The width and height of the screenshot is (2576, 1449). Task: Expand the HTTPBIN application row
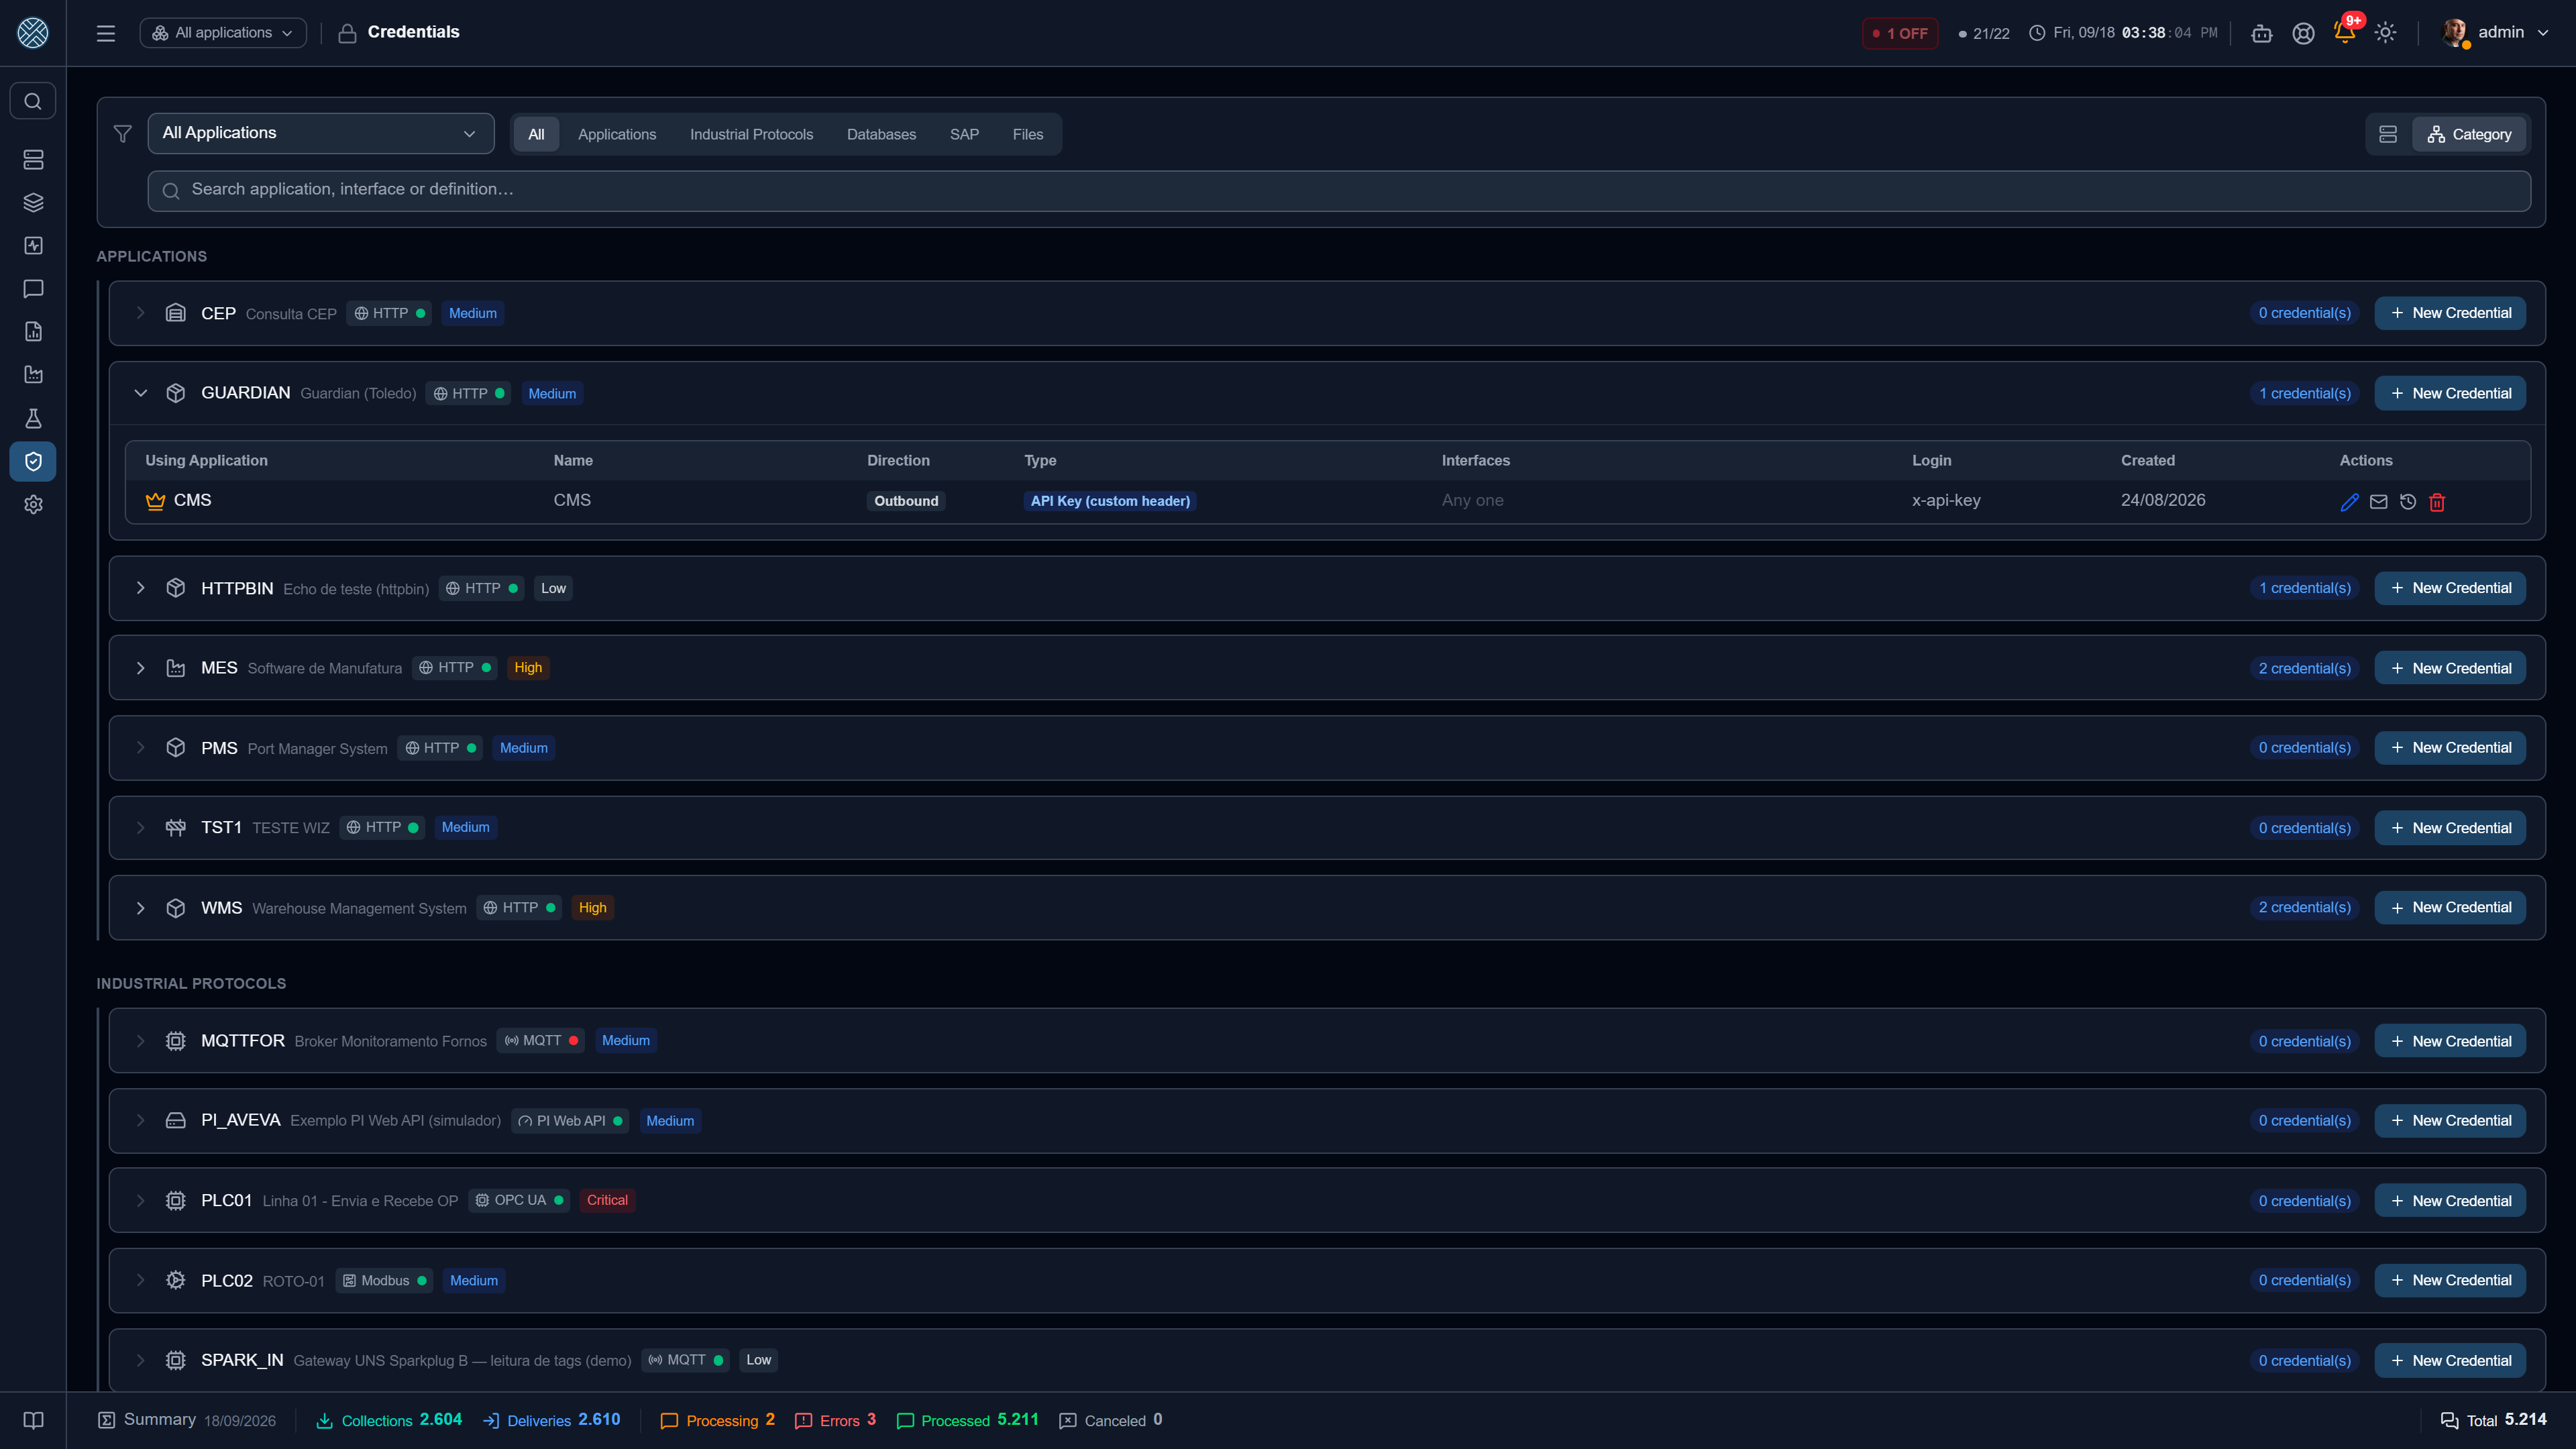tap(141, 588)
